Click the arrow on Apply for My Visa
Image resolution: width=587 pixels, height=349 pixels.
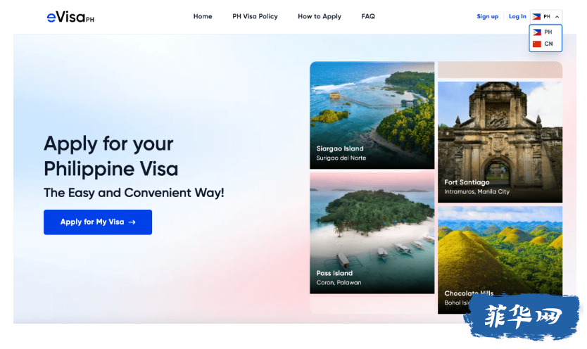point(132,222)
